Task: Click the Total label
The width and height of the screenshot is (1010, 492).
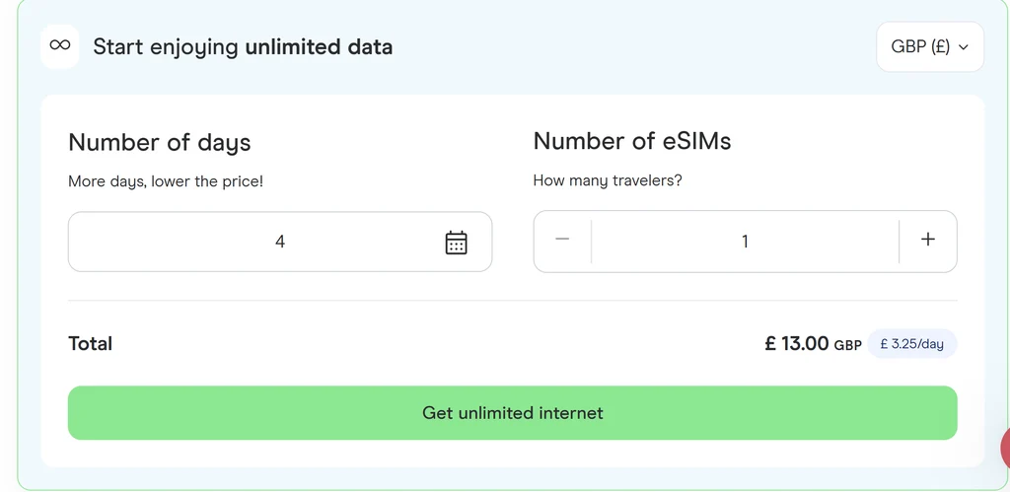Action: click(x=90, y=344)
